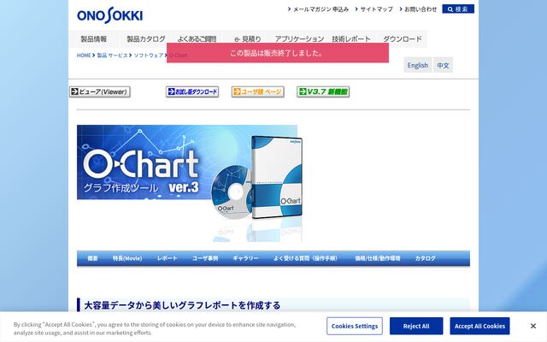547x342 pixels.
Task: Open e-見積り menu
Action: pyautogui.click(x=247, y=39)
